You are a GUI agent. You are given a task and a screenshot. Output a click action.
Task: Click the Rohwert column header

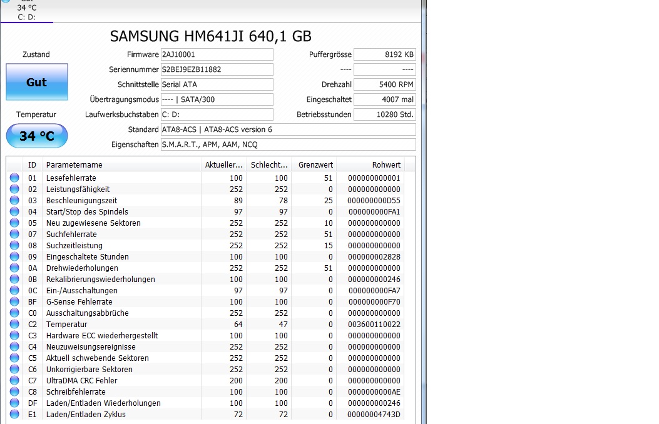[370, 165]
